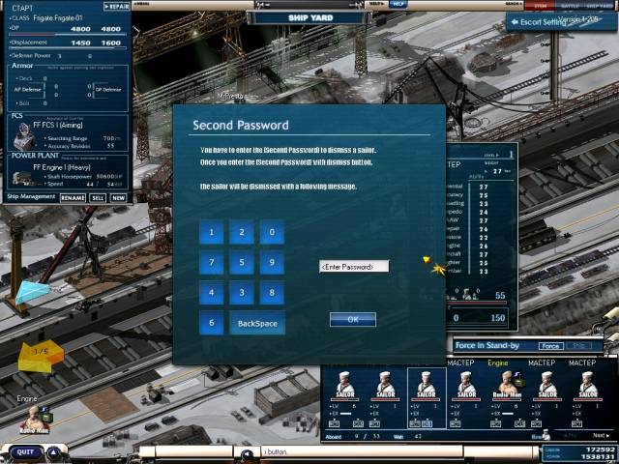619x464 pixels.
Task: Open the HELP button in top bar
Action: 398,4
